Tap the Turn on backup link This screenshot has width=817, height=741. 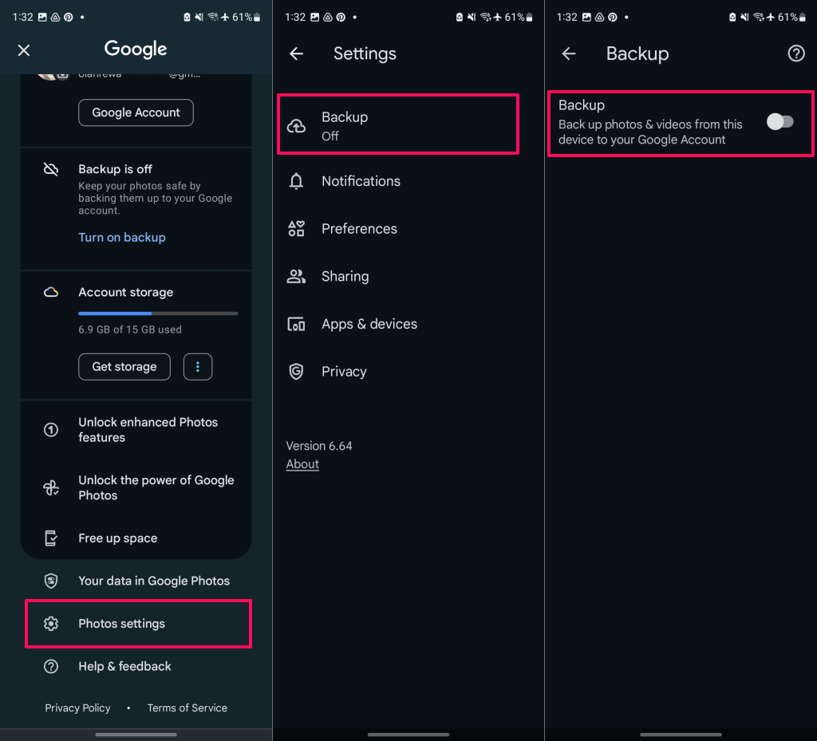point(122,237)
